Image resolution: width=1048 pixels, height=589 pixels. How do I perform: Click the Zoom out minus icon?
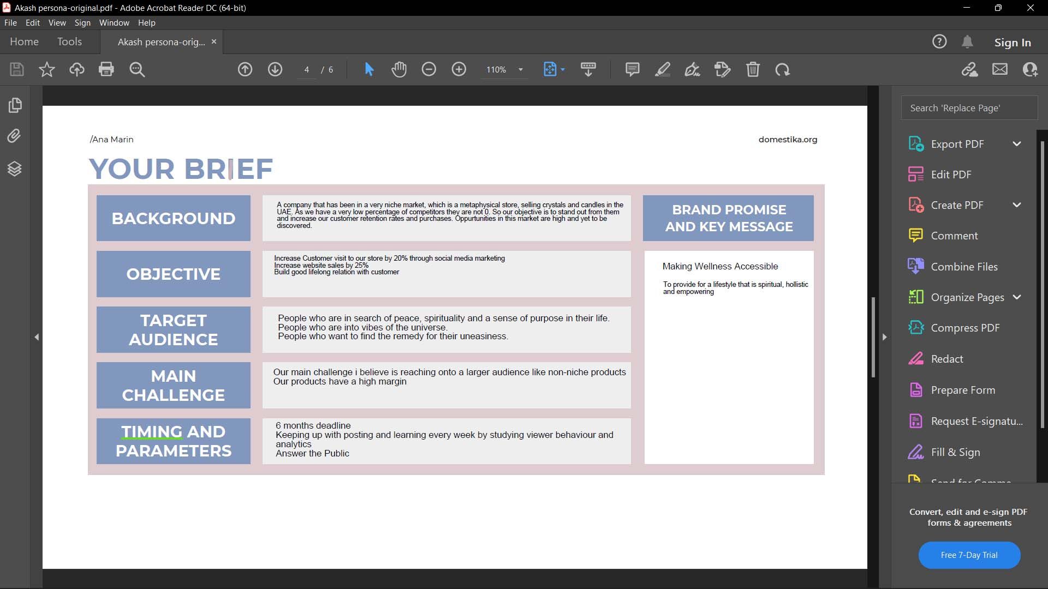pos(429,69)
